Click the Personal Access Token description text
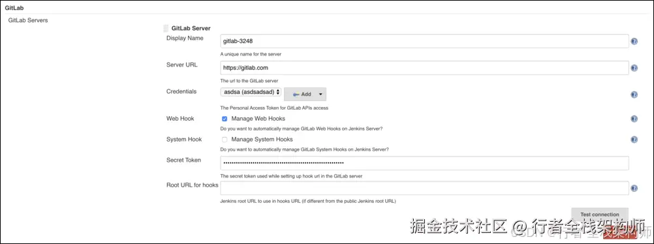 pyautogui.click(x=274, y=108)
